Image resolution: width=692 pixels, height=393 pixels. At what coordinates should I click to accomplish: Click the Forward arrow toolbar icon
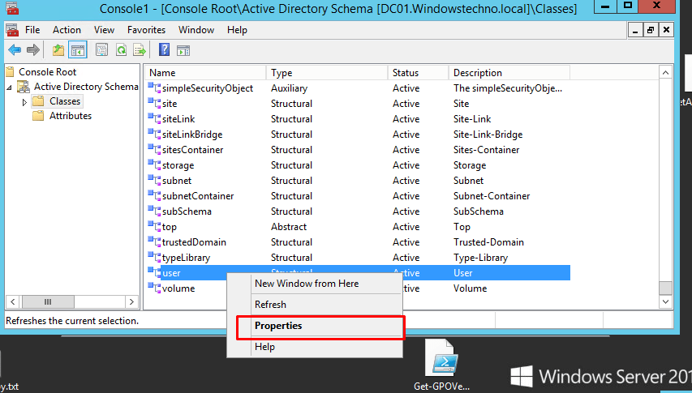coord(33,50)
